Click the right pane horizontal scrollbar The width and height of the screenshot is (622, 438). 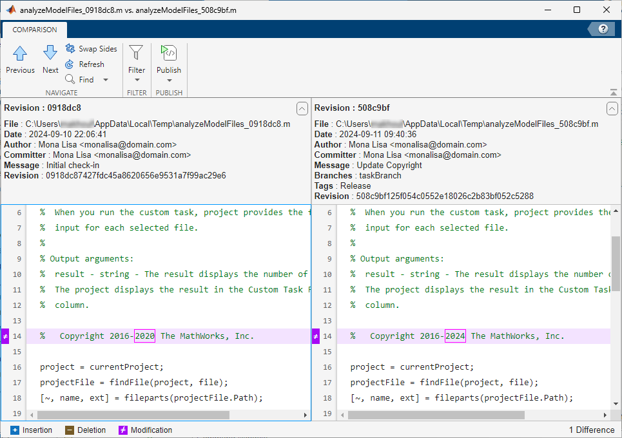pos(436,415)
